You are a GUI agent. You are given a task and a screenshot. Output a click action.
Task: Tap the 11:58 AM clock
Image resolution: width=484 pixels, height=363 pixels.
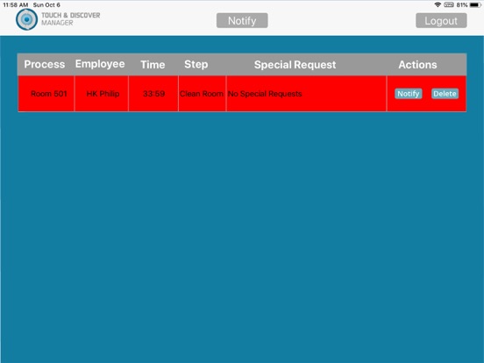pyautogui.click(x=16, y=5)
